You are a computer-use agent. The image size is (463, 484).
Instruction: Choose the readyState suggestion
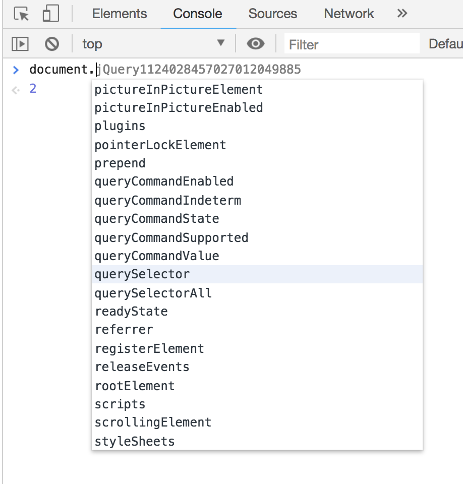click(257, 312)
